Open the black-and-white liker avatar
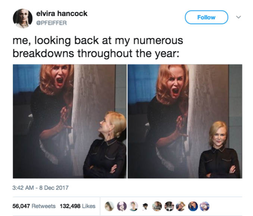The image size is (253, 216). (x=169, y=206)
